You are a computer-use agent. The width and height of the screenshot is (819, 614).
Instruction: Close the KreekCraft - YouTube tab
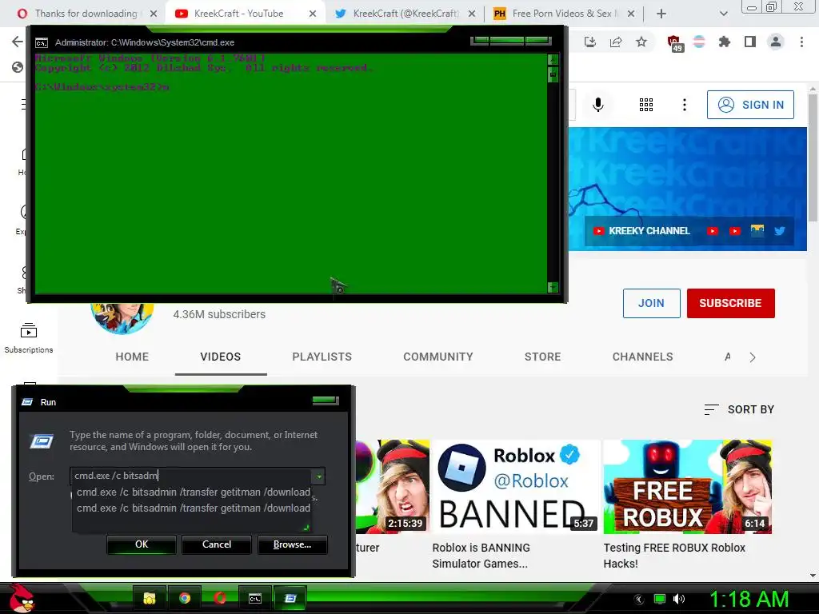point(313,14)
